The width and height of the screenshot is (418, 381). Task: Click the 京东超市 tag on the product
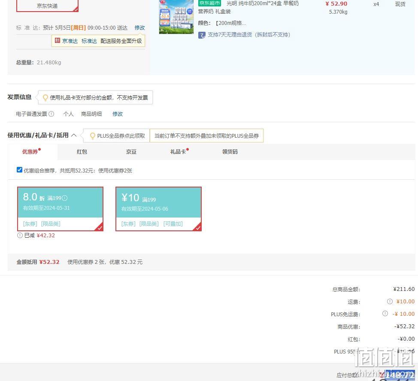209,3
